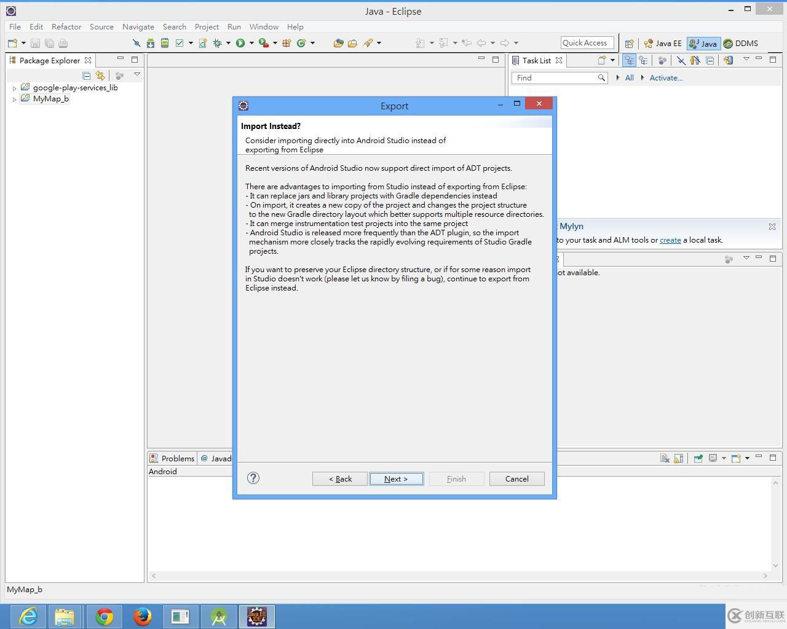Toggle Link with Editor in Package Explorer
The image size is (787, 629).
coord(100,76)
